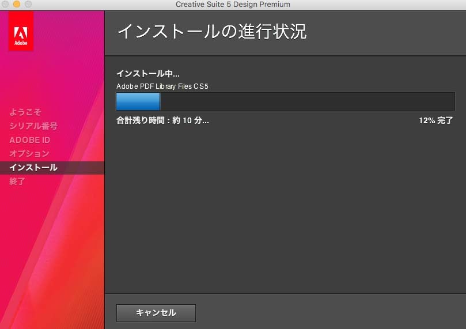Click the キャンセル button
Image resolution: width=466 pixels, height=329 pixels.
coord(156,313)
